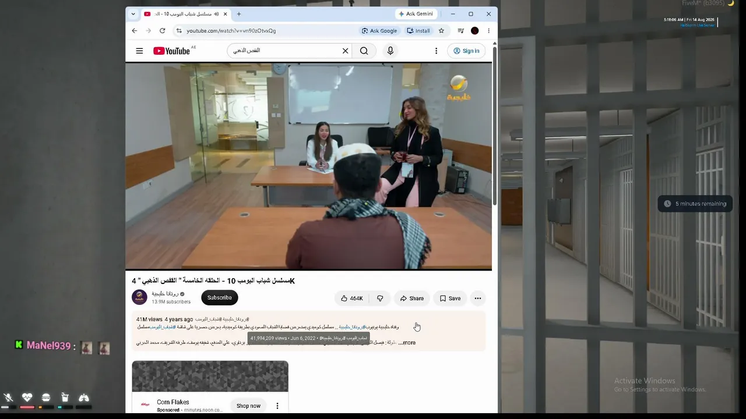746x419 pixels.
Task: Expand the description with more
Action: click(x=407, y=343)
